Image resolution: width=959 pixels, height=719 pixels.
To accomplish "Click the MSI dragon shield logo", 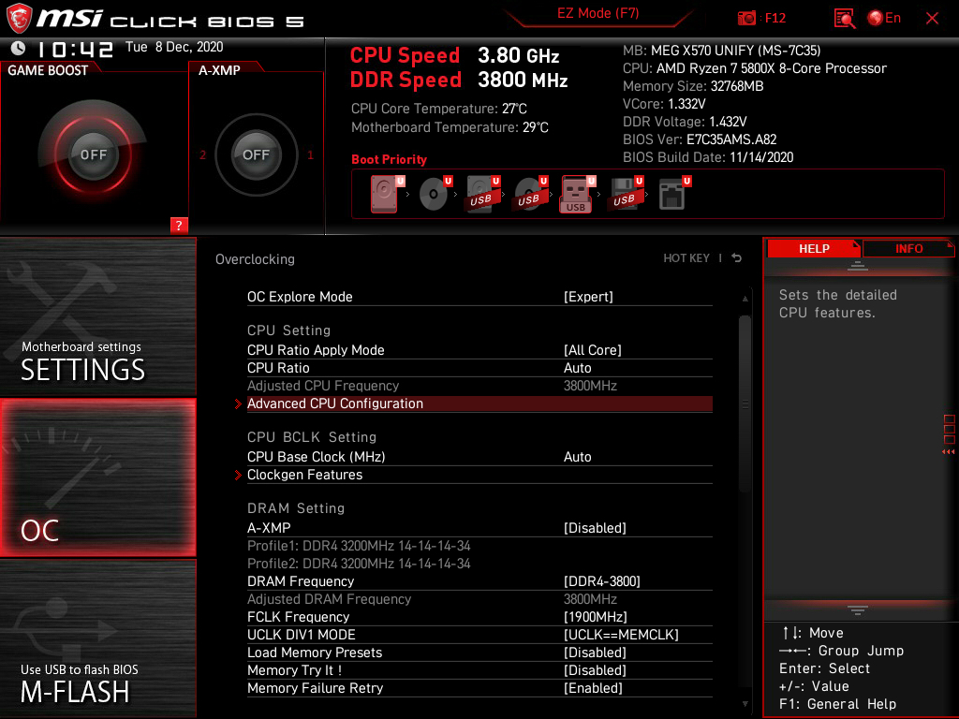I will 19,18.
